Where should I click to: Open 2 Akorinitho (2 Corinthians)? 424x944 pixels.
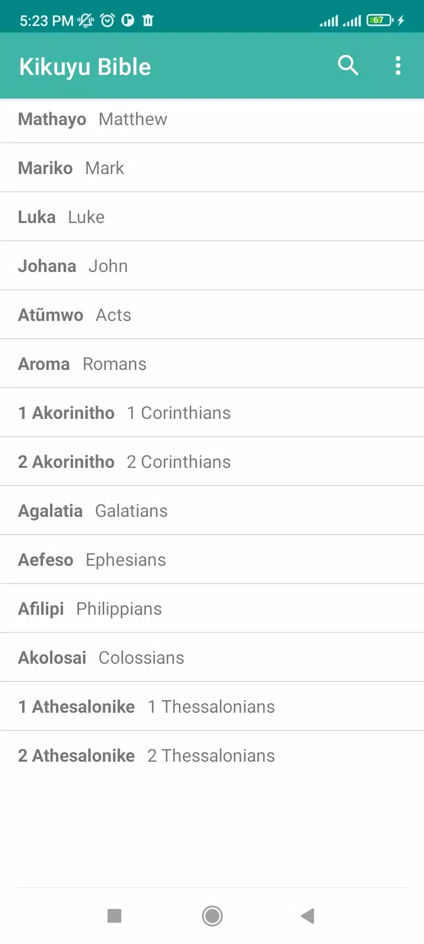212,461
